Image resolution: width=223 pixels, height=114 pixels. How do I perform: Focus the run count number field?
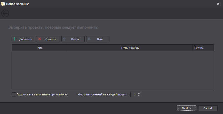tap(134, 94)
